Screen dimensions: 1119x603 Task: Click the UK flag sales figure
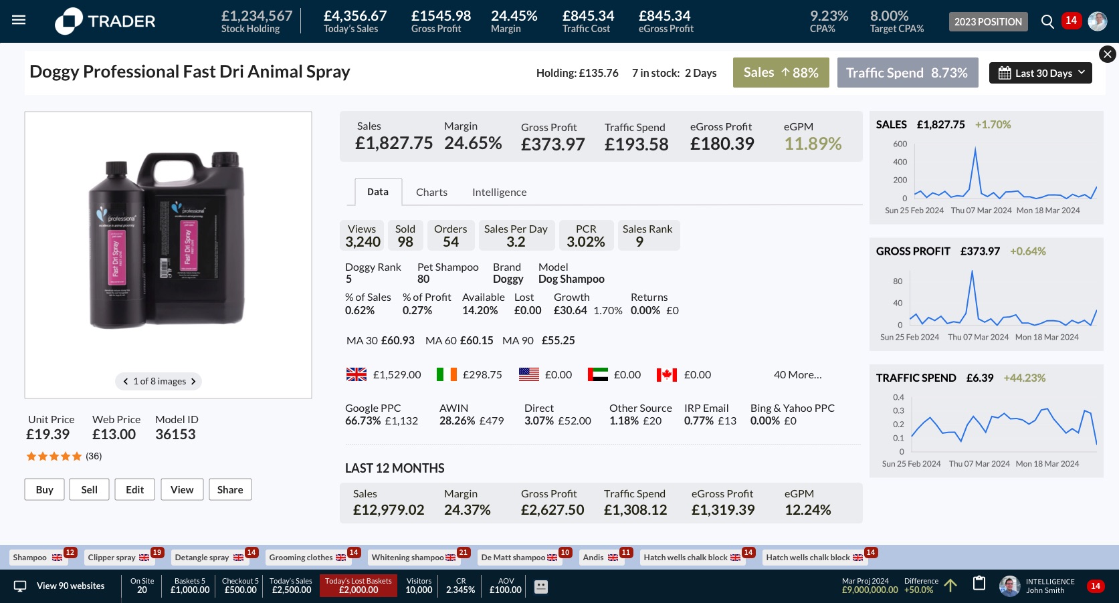click(384, 374)
